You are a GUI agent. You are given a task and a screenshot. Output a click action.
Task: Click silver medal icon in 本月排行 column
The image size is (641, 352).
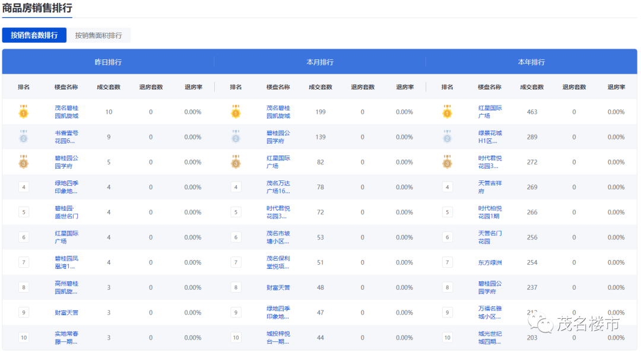point(236,137)
